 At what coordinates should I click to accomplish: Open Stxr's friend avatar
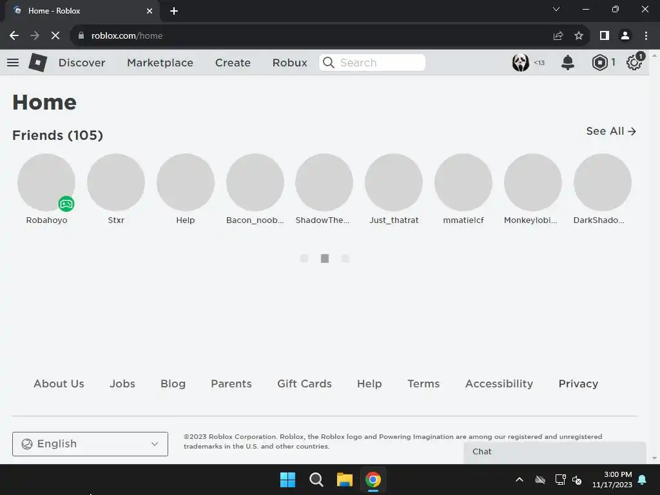coord(116,182)
